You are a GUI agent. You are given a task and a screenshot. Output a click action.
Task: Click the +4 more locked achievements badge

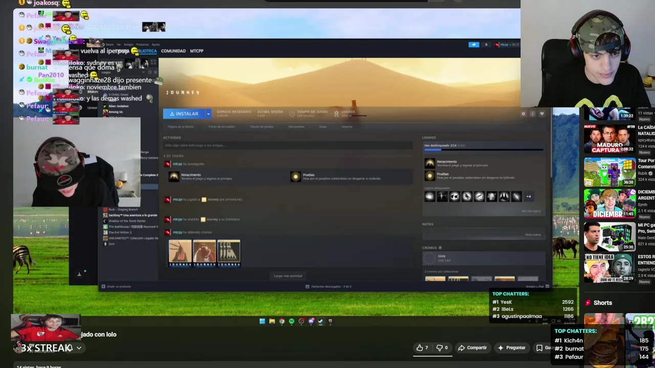point(529,196)
